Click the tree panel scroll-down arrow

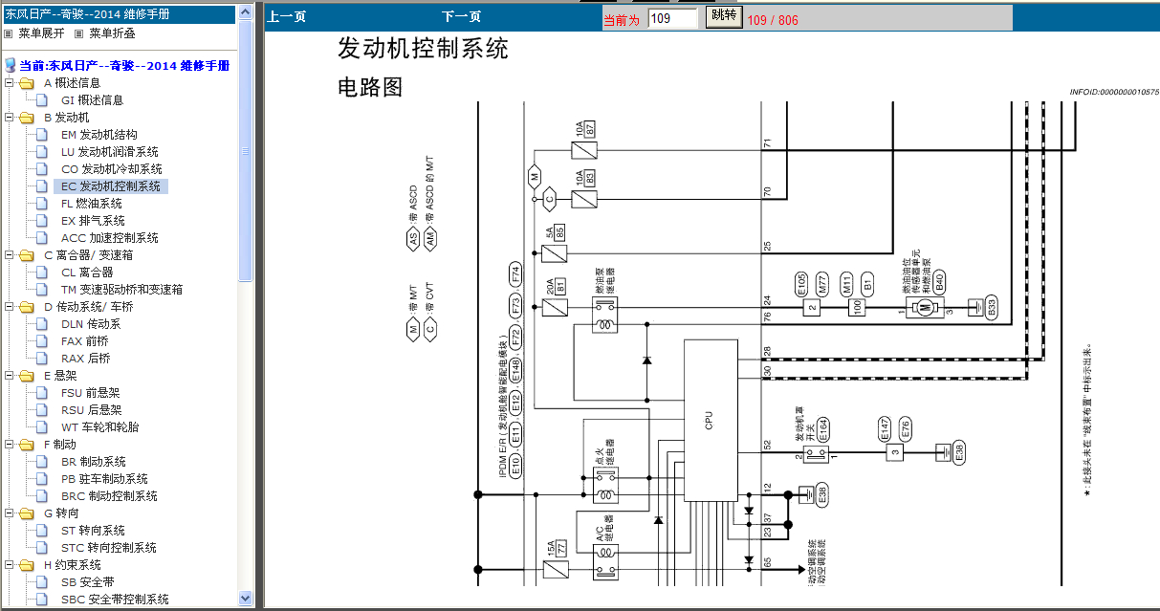click(x=246, y=599)
